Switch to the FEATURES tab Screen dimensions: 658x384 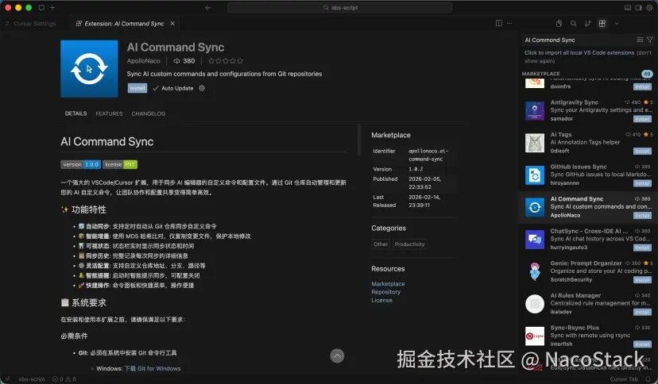pyautogui.click(x=109, y=113)
